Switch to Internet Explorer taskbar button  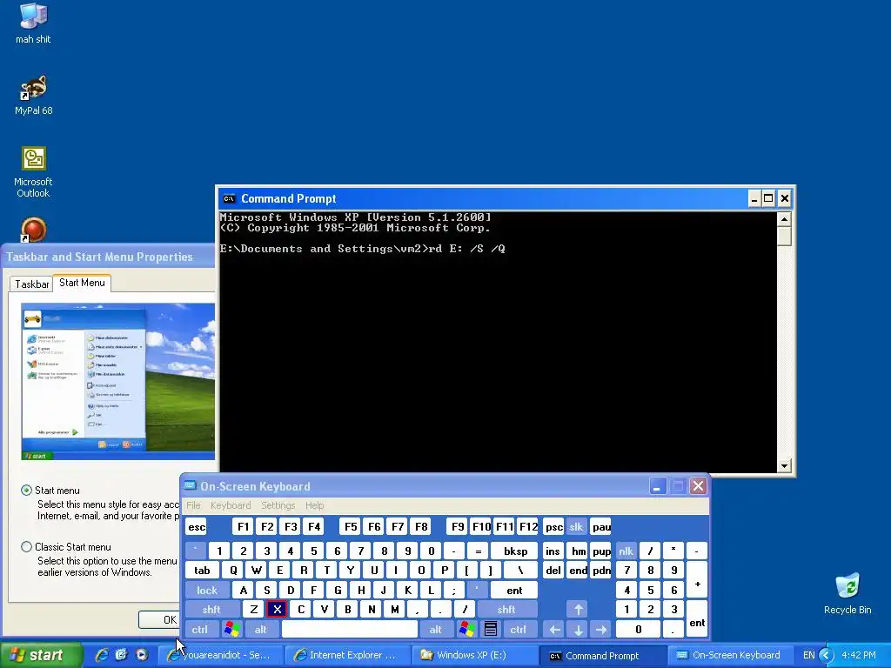coord(346,655)
